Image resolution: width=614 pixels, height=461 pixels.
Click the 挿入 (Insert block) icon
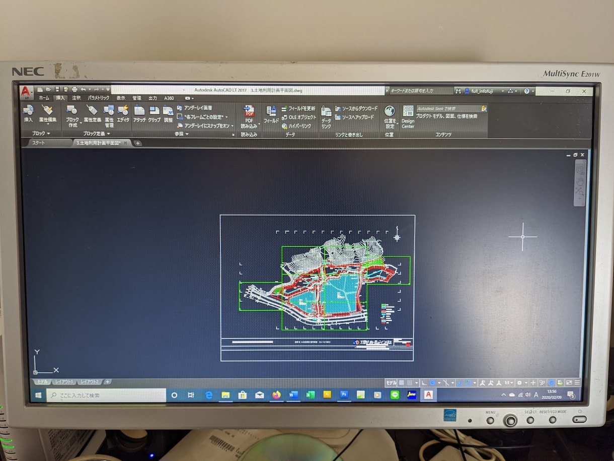[x=28, y=113]
